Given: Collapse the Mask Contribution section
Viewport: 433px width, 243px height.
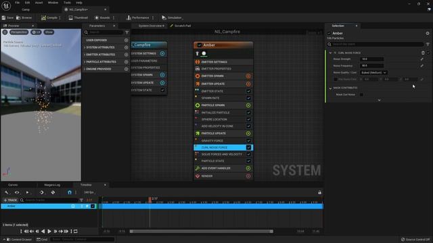Looking at the screenshot, I should coord(330,88).
